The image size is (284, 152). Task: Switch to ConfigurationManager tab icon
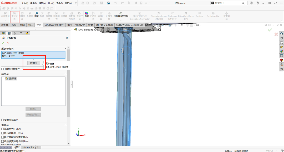(x=15, y=33)
